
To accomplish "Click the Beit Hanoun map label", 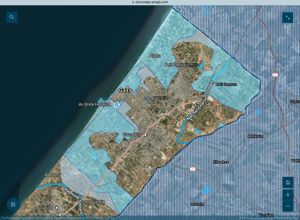I will (x=226, y=84).
